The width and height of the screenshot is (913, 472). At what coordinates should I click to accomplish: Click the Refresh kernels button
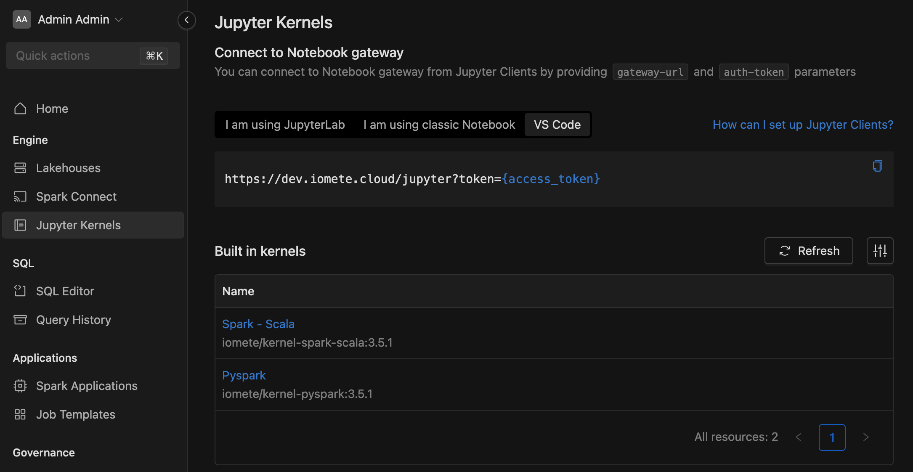[808, 250]
